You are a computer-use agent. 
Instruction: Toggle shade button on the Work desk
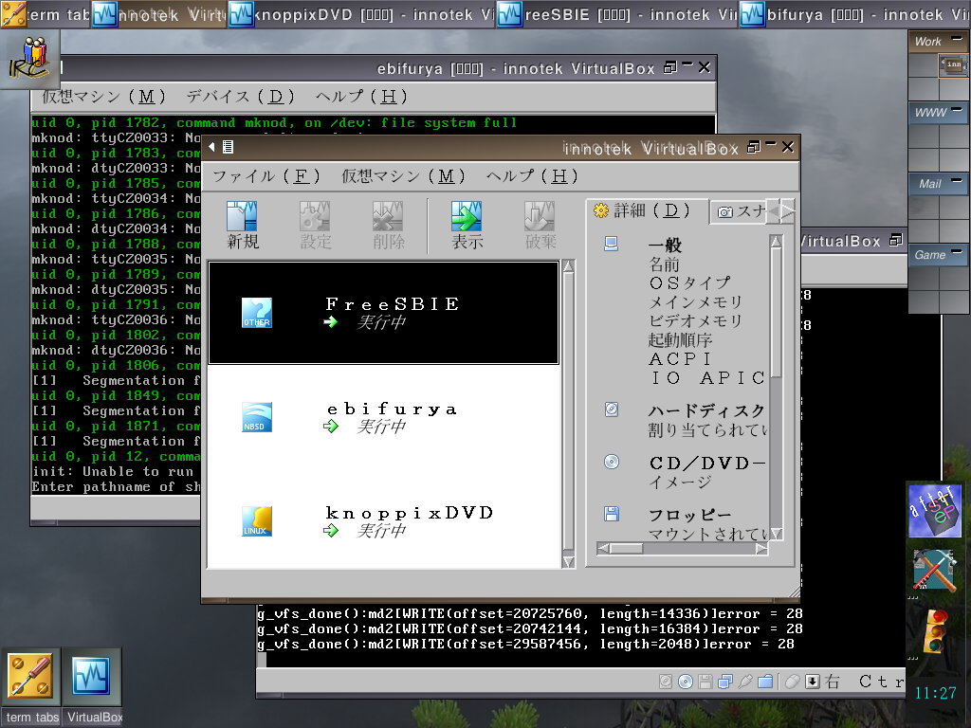958,40
